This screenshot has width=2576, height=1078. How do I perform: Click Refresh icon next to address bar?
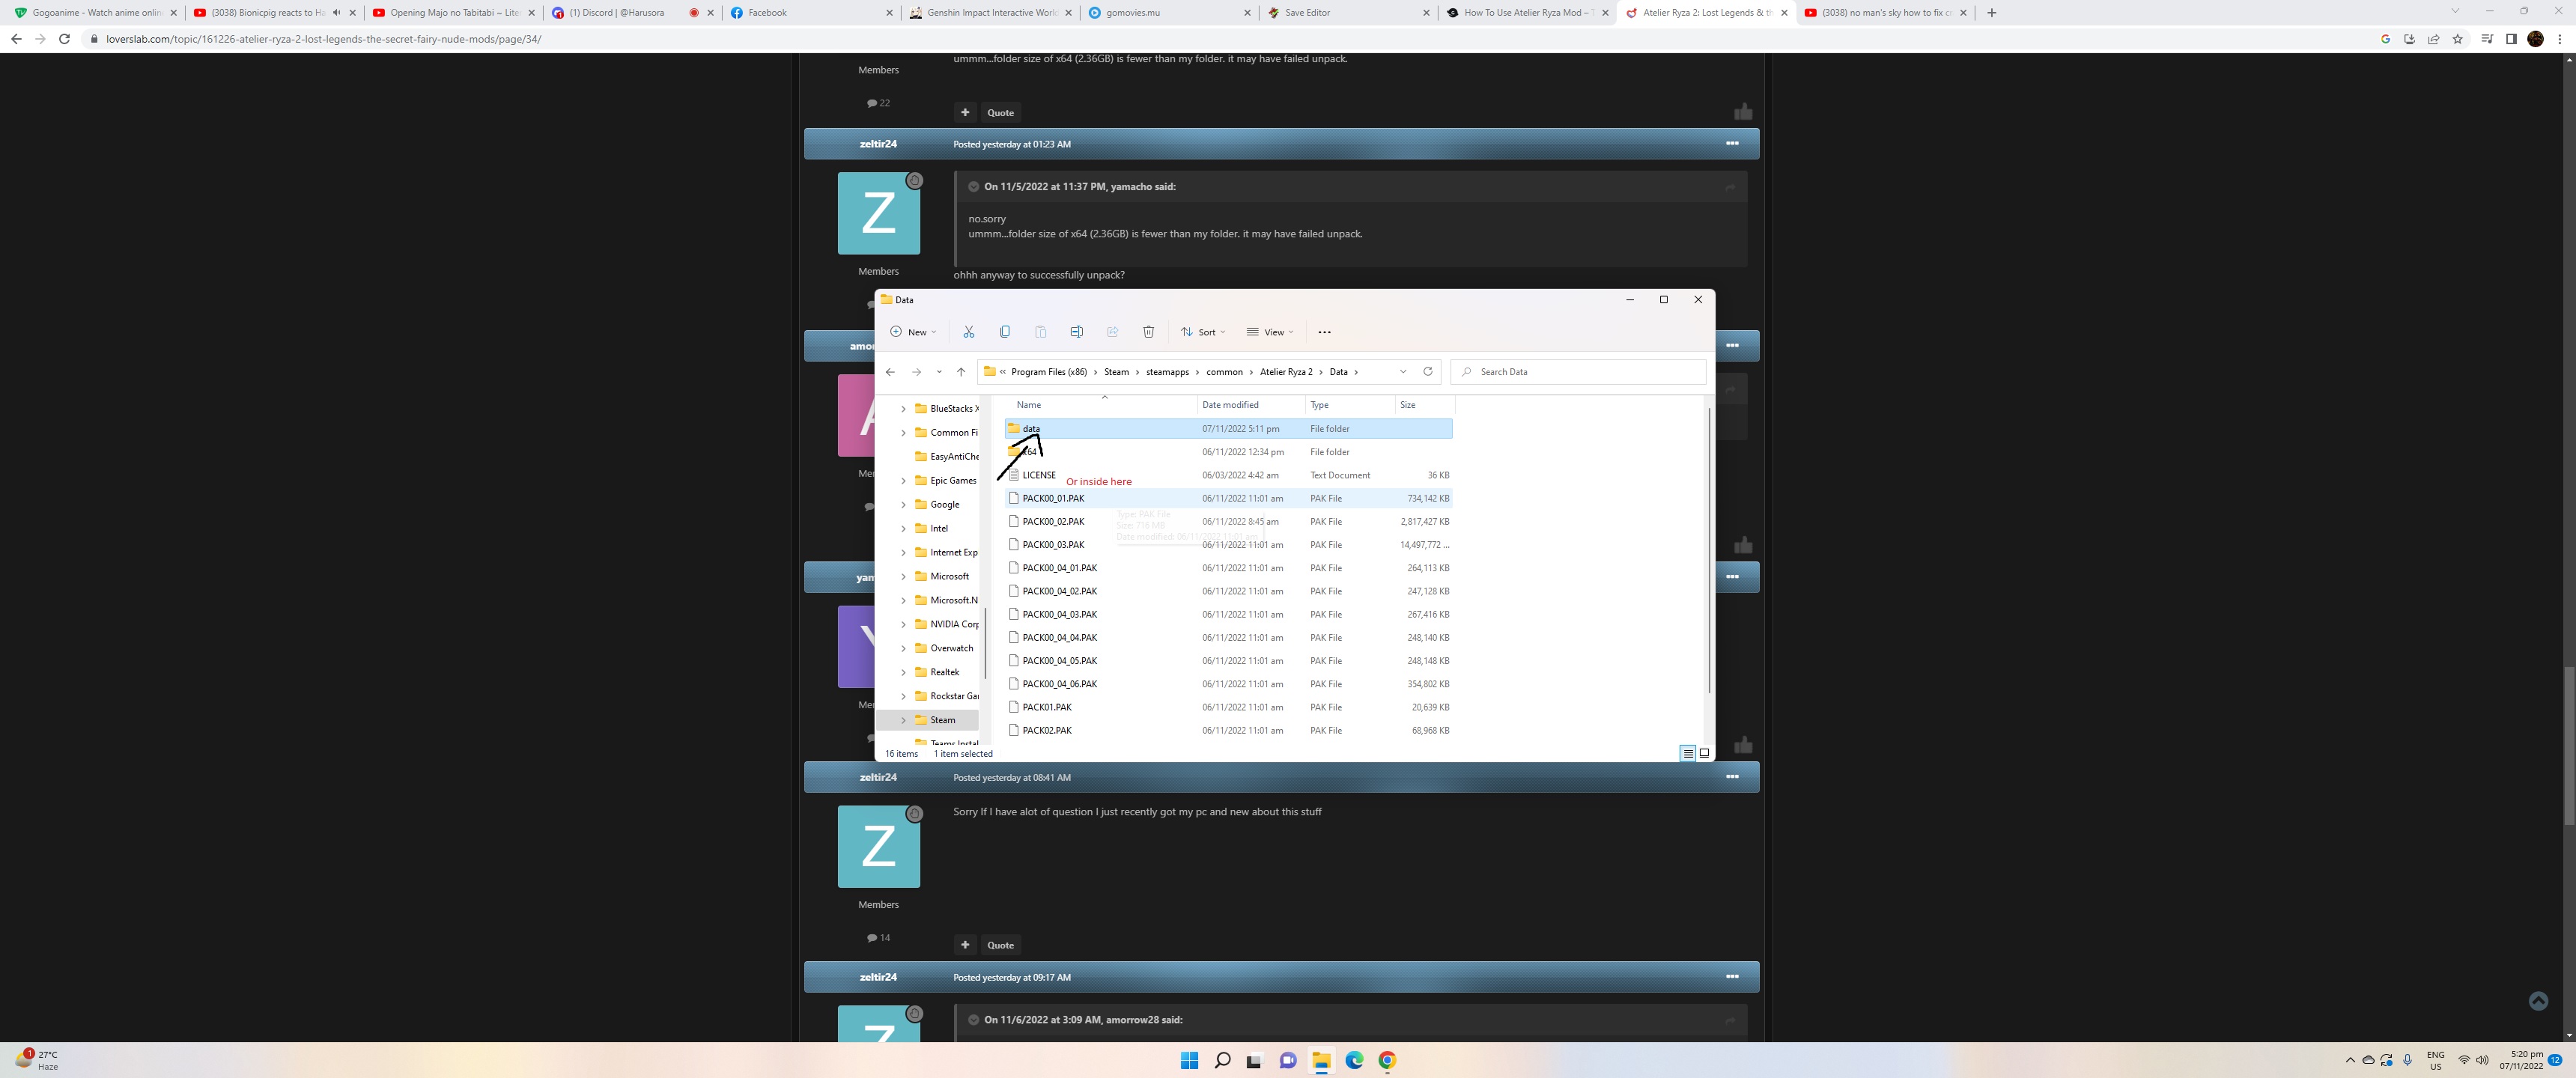(x=1427, y=372)
